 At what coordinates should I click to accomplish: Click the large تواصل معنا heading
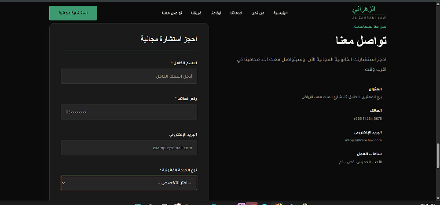point(361,41)
